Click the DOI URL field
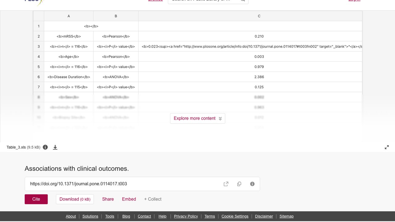 [x=142, y=184]
